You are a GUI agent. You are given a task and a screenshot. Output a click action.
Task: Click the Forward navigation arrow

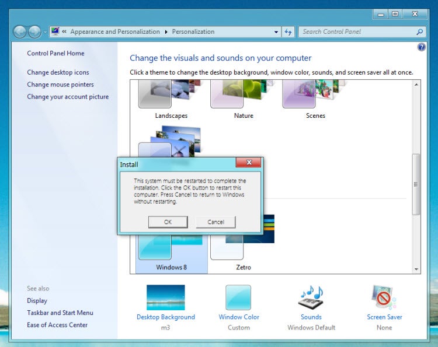(x=34, y=32)
